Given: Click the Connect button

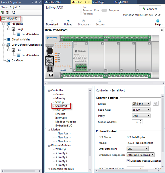Looking at the screenshot, I should click(x=150, y=9).
